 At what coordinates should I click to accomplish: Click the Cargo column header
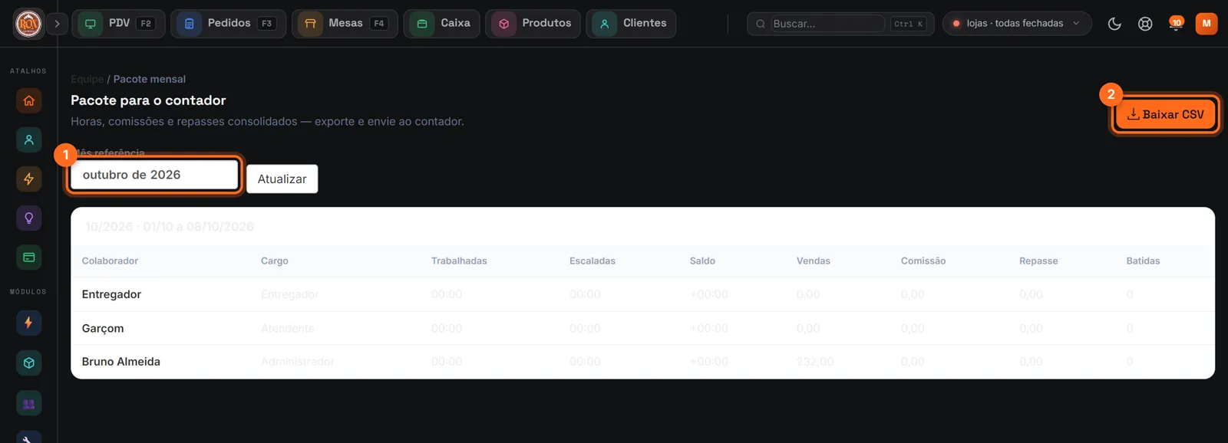(275, 261)
